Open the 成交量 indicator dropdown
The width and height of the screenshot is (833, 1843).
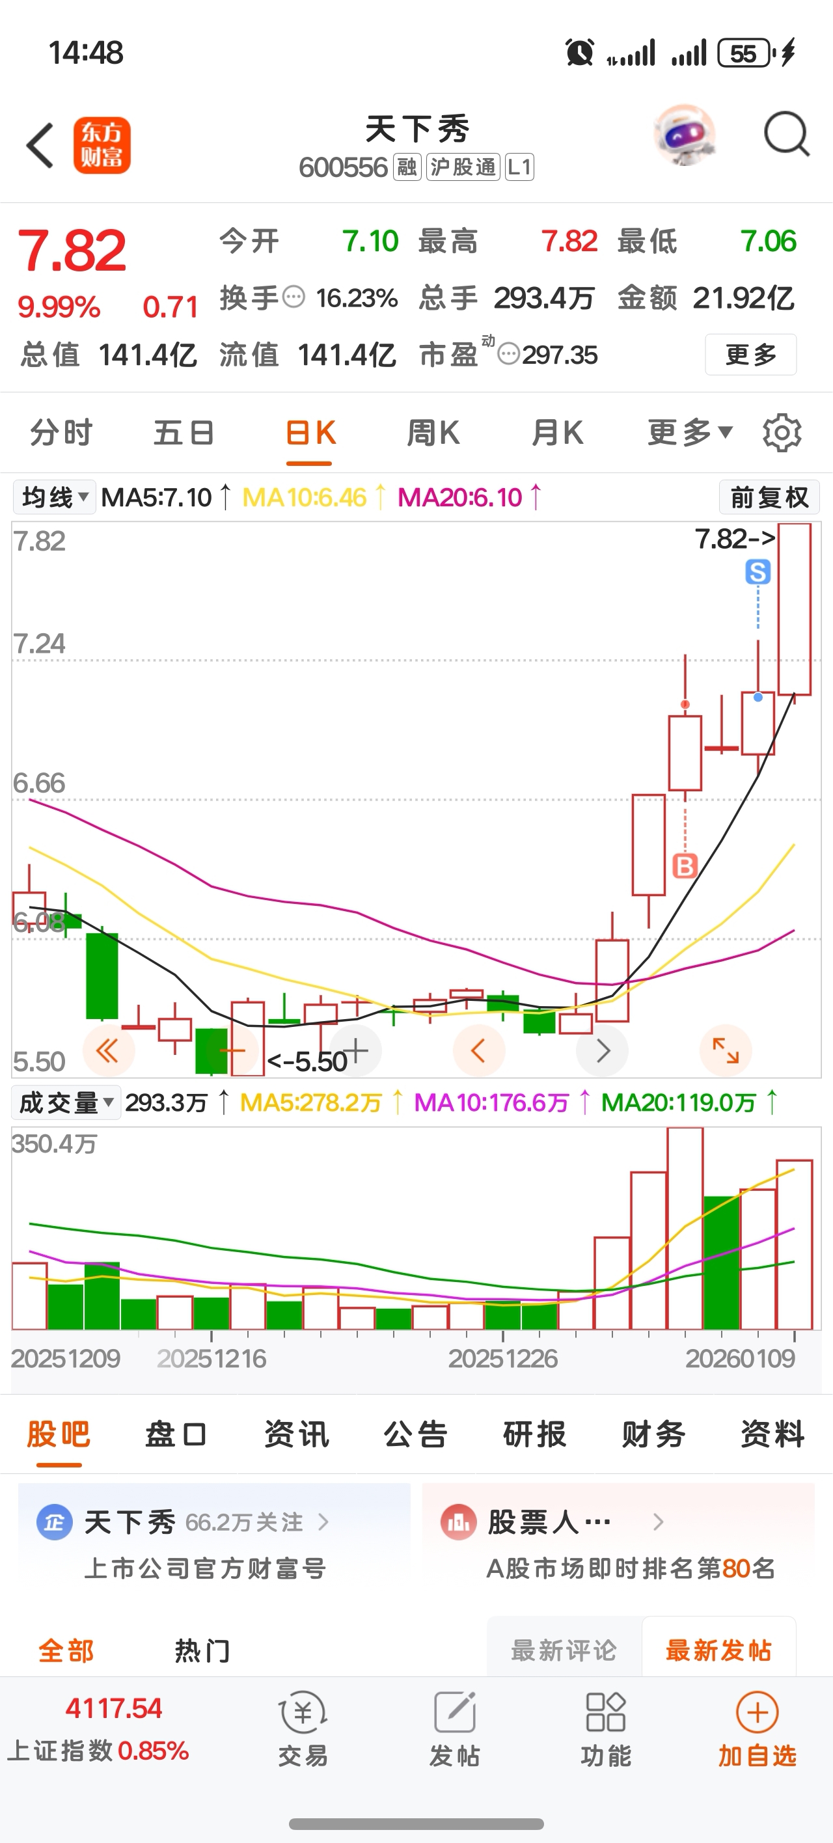[x=64, y=1102]
